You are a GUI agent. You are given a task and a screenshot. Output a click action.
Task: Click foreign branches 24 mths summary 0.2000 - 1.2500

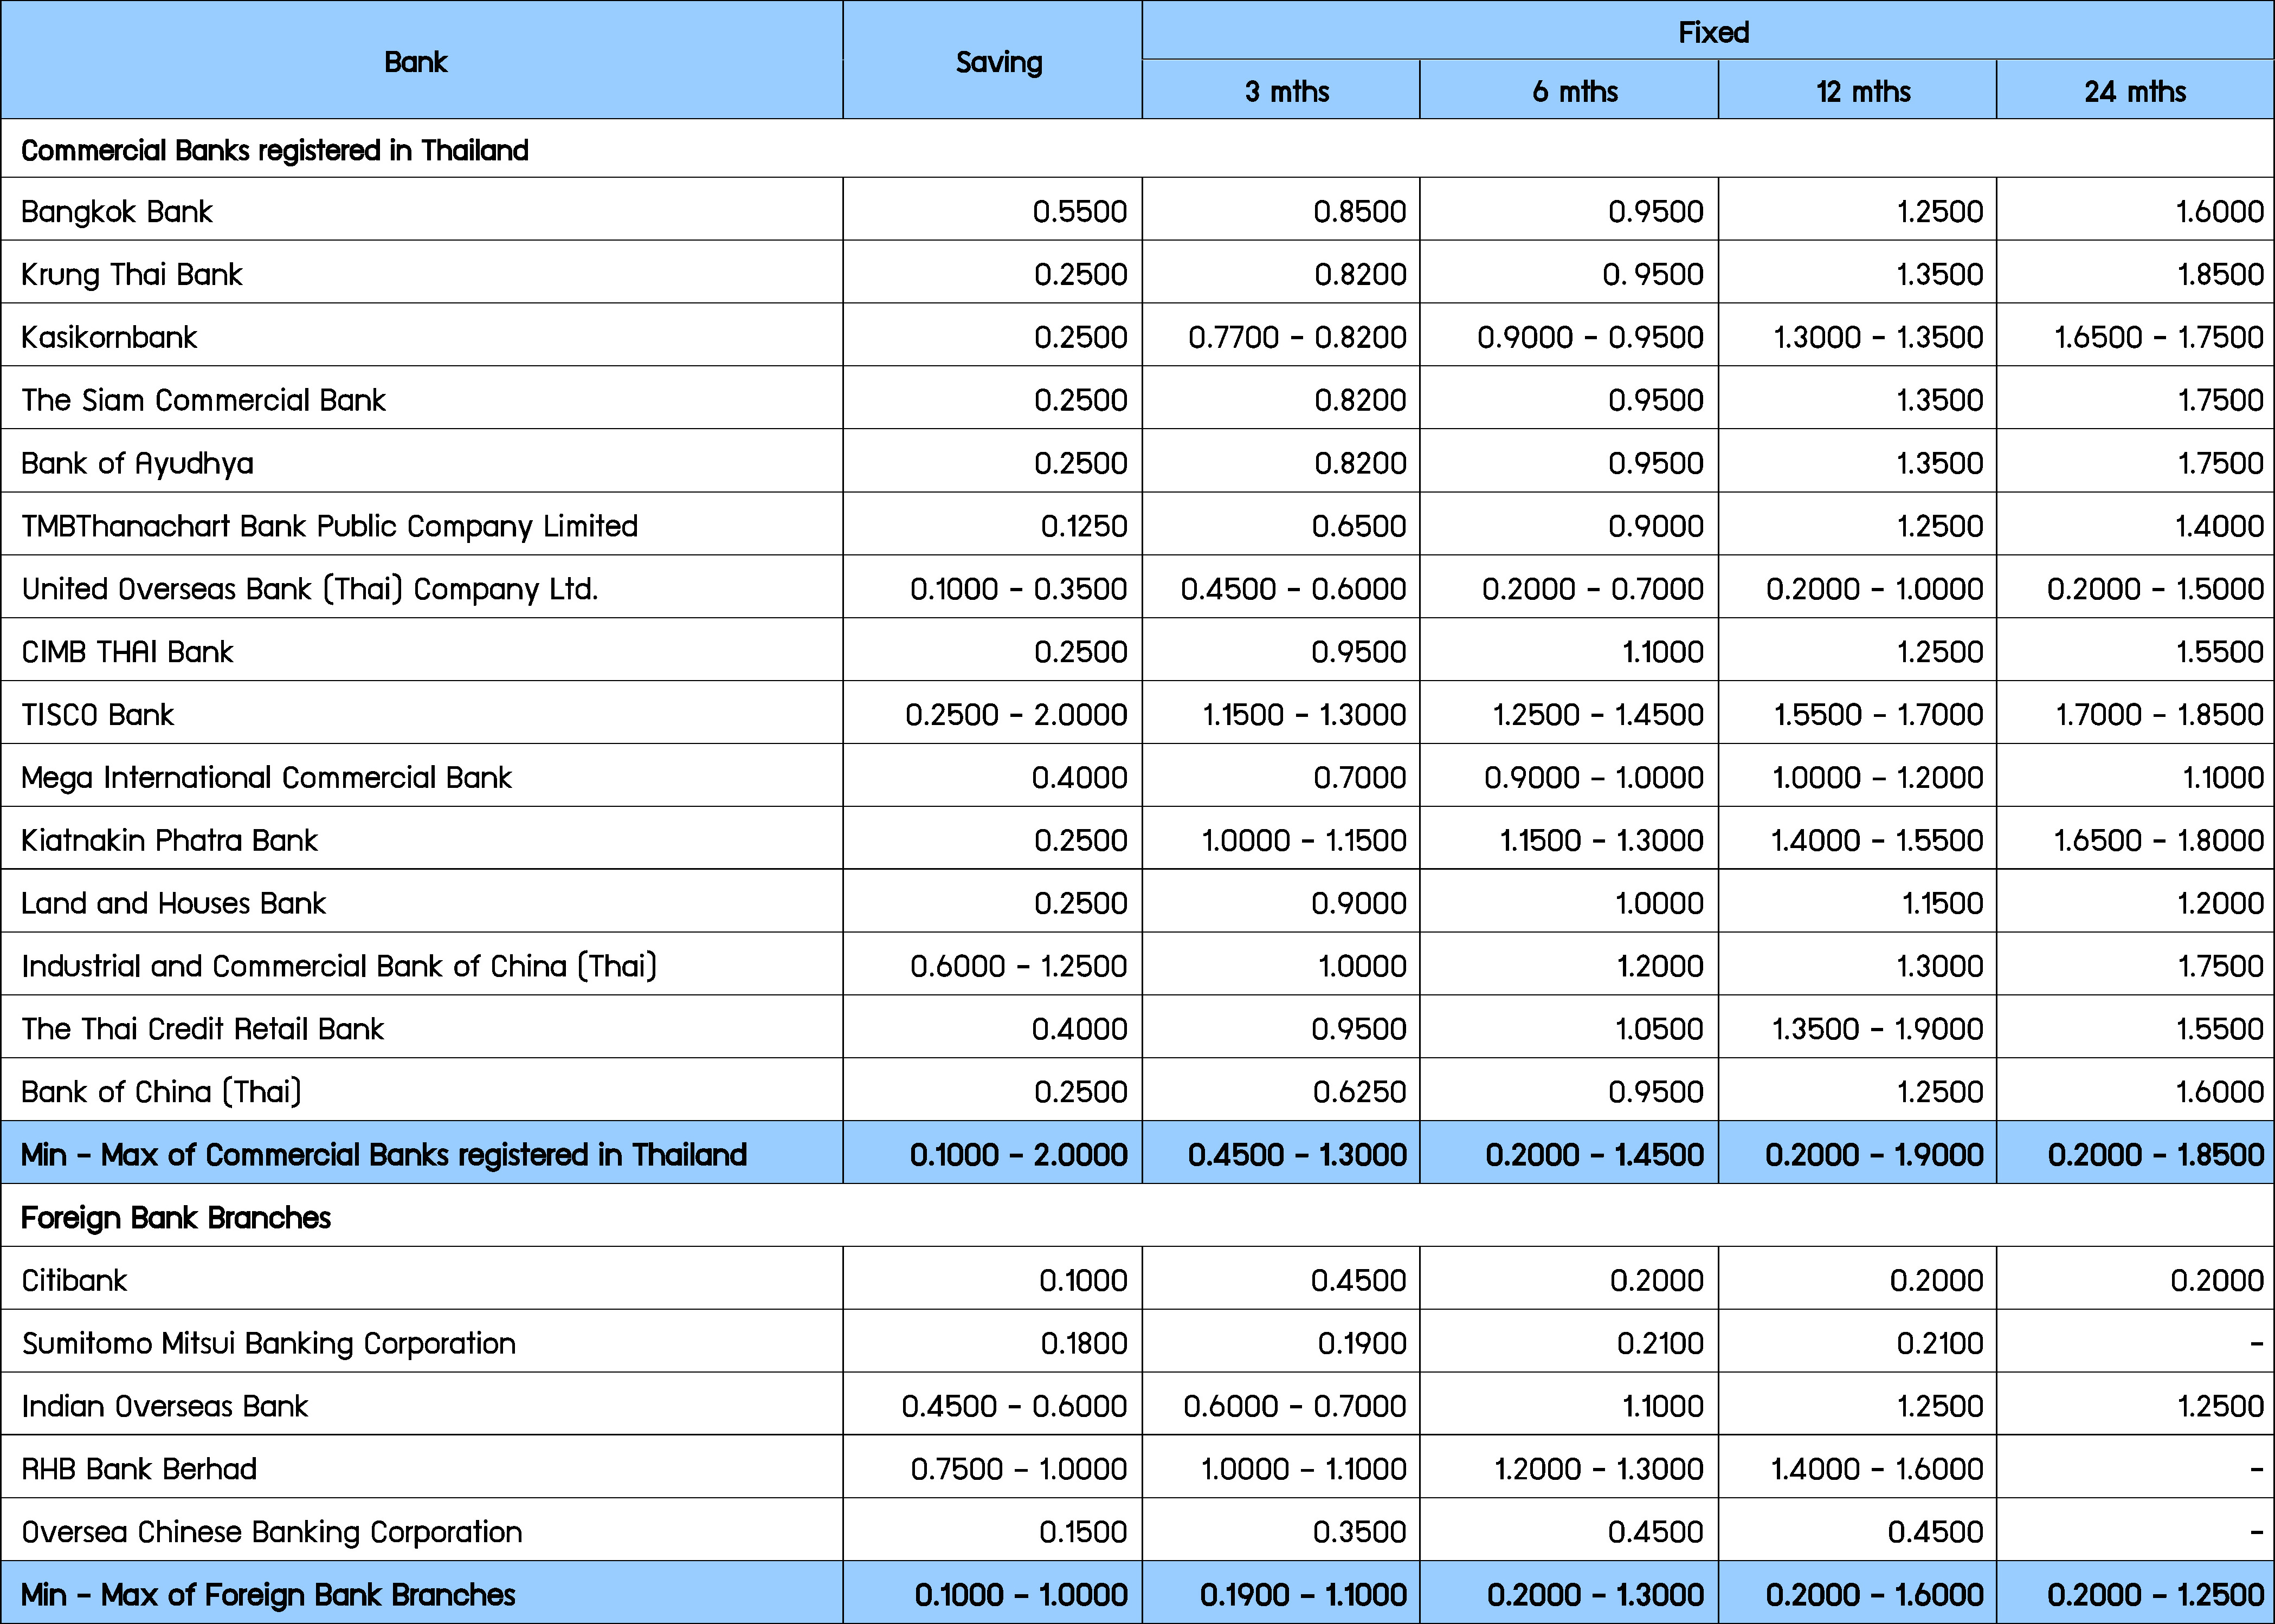[x=2155, y=1595]
